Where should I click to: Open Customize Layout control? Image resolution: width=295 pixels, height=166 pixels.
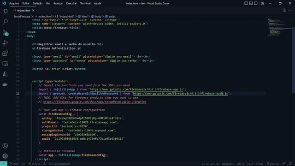262,3
